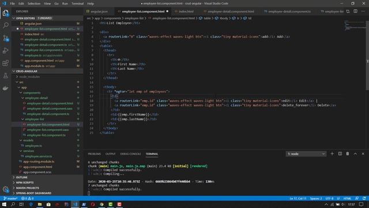Open Source Control view in activity bar

[x=5, y=38]
